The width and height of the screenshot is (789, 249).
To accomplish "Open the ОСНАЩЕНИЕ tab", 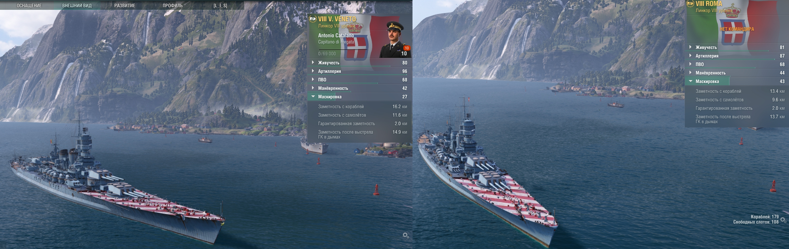I will (29, 6).
